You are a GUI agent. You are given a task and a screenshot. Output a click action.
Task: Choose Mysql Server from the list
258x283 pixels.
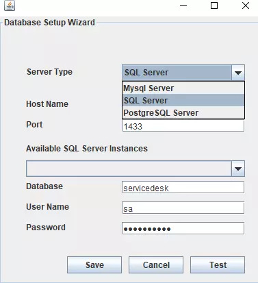(183, 88)
